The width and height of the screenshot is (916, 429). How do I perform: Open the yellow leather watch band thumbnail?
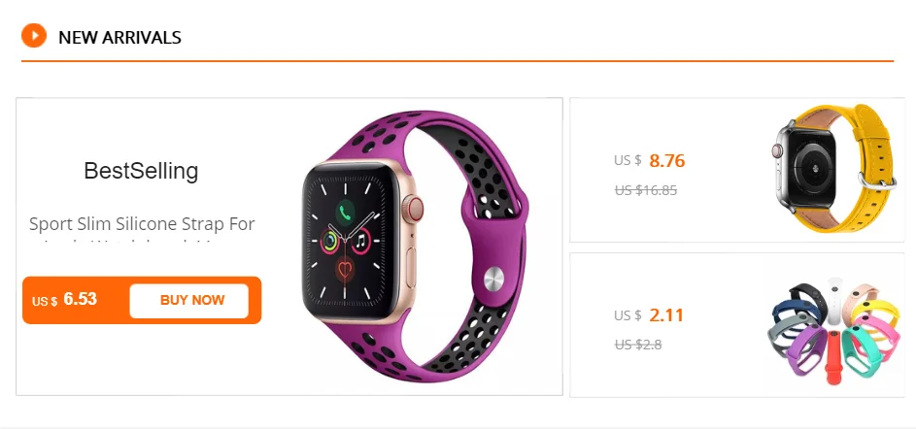click(833, 169)
